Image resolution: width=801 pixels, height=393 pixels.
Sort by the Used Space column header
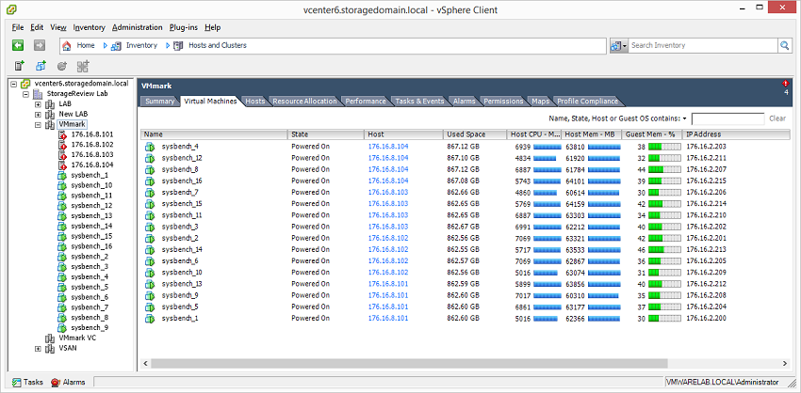click(475, 134)
